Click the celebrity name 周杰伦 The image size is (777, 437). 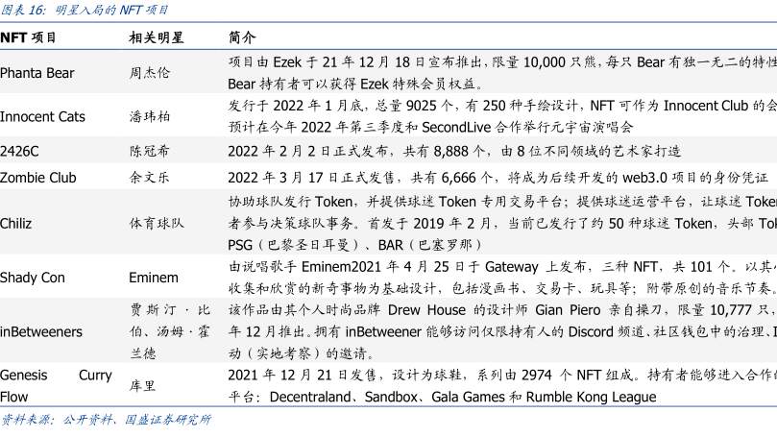(x=149, y=73)
